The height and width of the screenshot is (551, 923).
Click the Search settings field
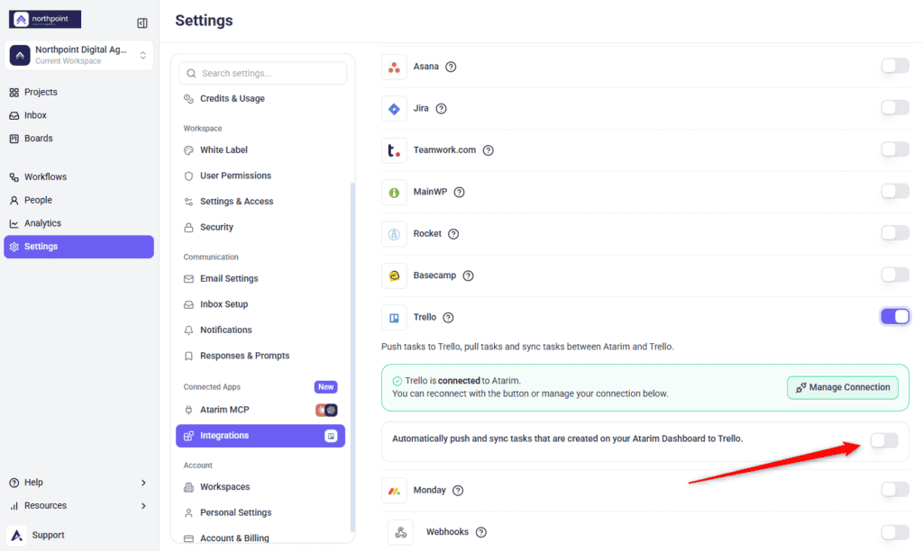pos(262,74)
